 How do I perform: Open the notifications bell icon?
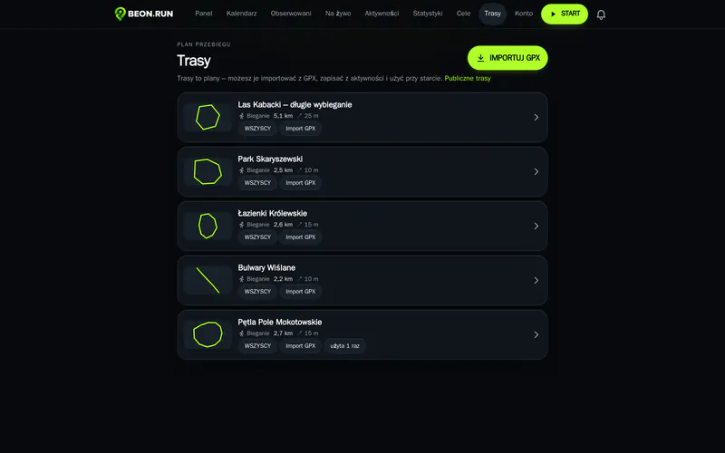coord(601,14)
